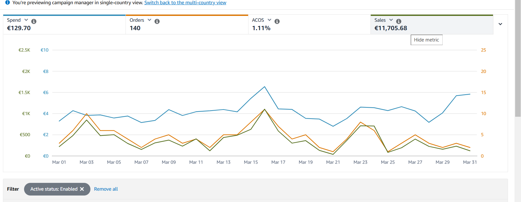Screen dimensions: 521x202
Task: Select the Orders card showing 140
Action: (x=135, y=28)
